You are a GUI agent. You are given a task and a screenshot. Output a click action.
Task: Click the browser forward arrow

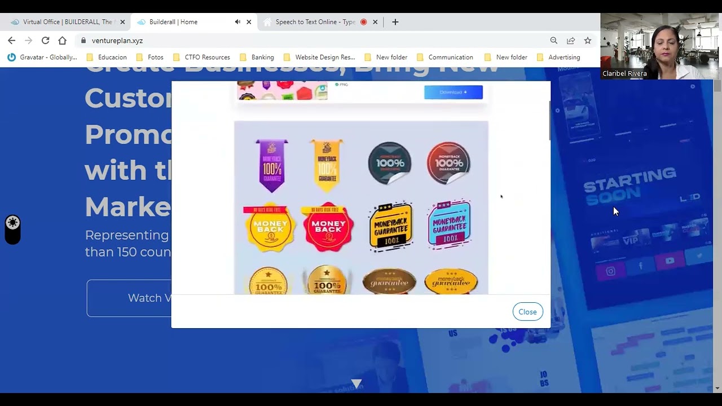[x=28, y=41]
